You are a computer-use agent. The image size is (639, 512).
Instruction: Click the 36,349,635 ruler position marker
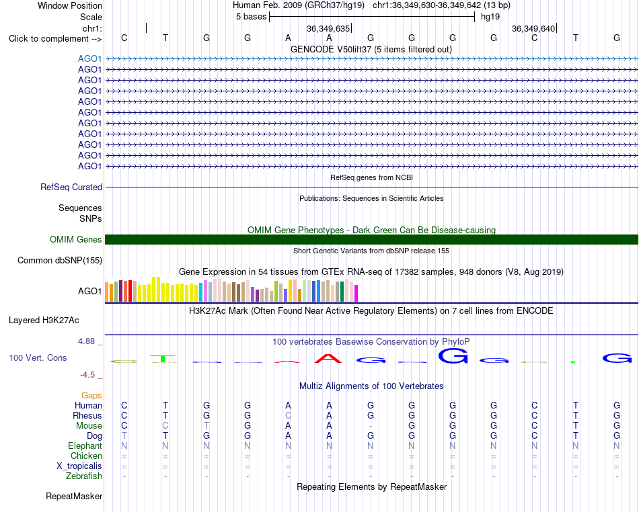point(329,28)
